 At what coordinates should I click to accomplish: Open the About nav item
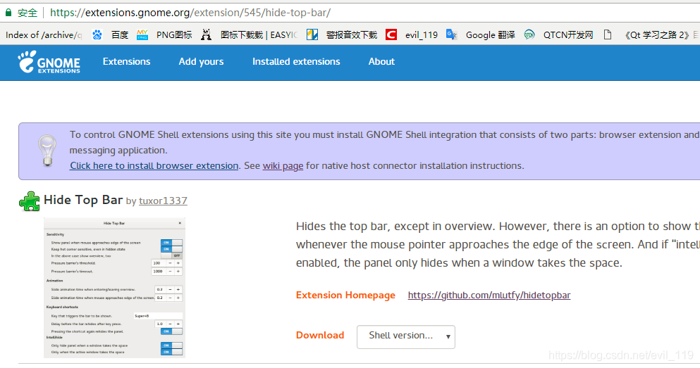381,61
